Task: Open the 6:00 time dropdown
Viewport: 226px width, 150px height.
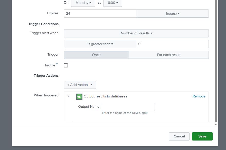Action: coord(112,3)
